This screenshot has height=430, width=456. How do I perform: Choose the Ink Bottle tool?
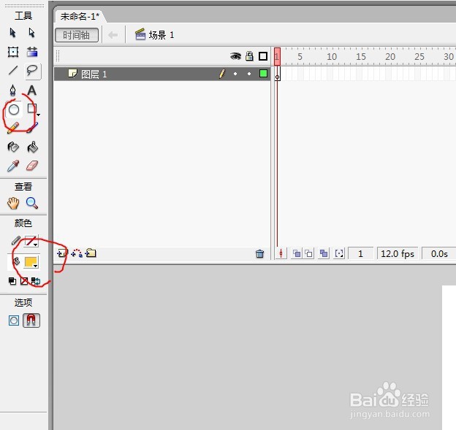13,147
